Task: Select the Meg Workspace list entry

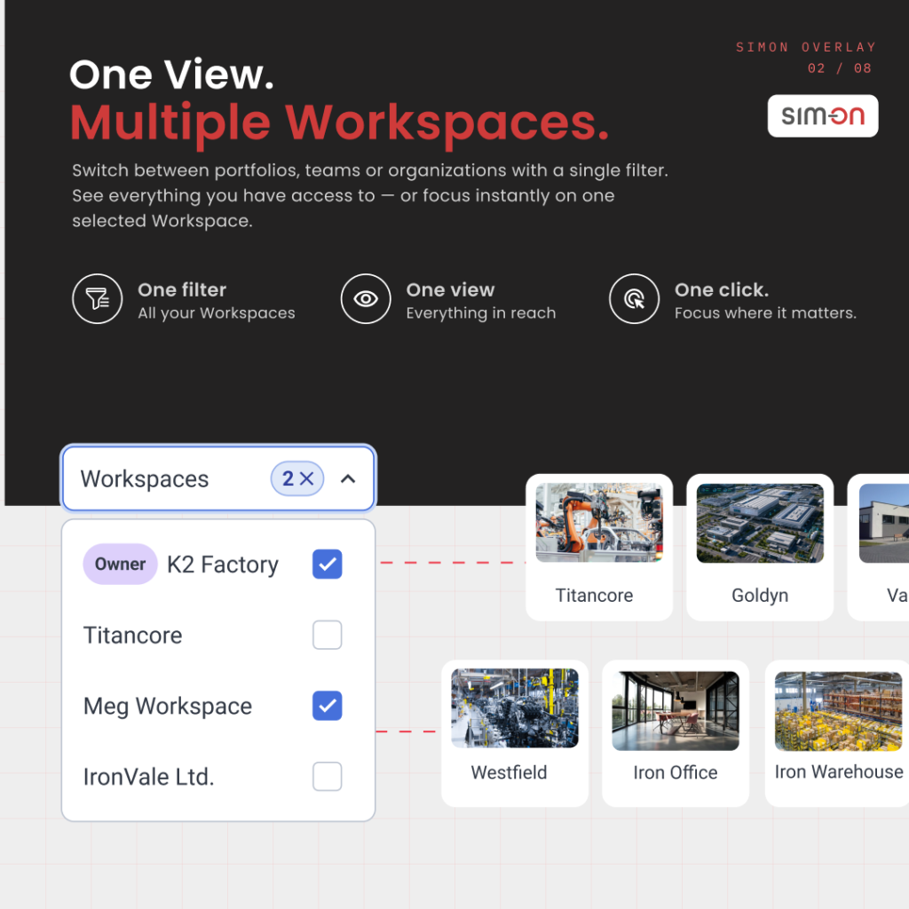Action: tap(218, 706)
